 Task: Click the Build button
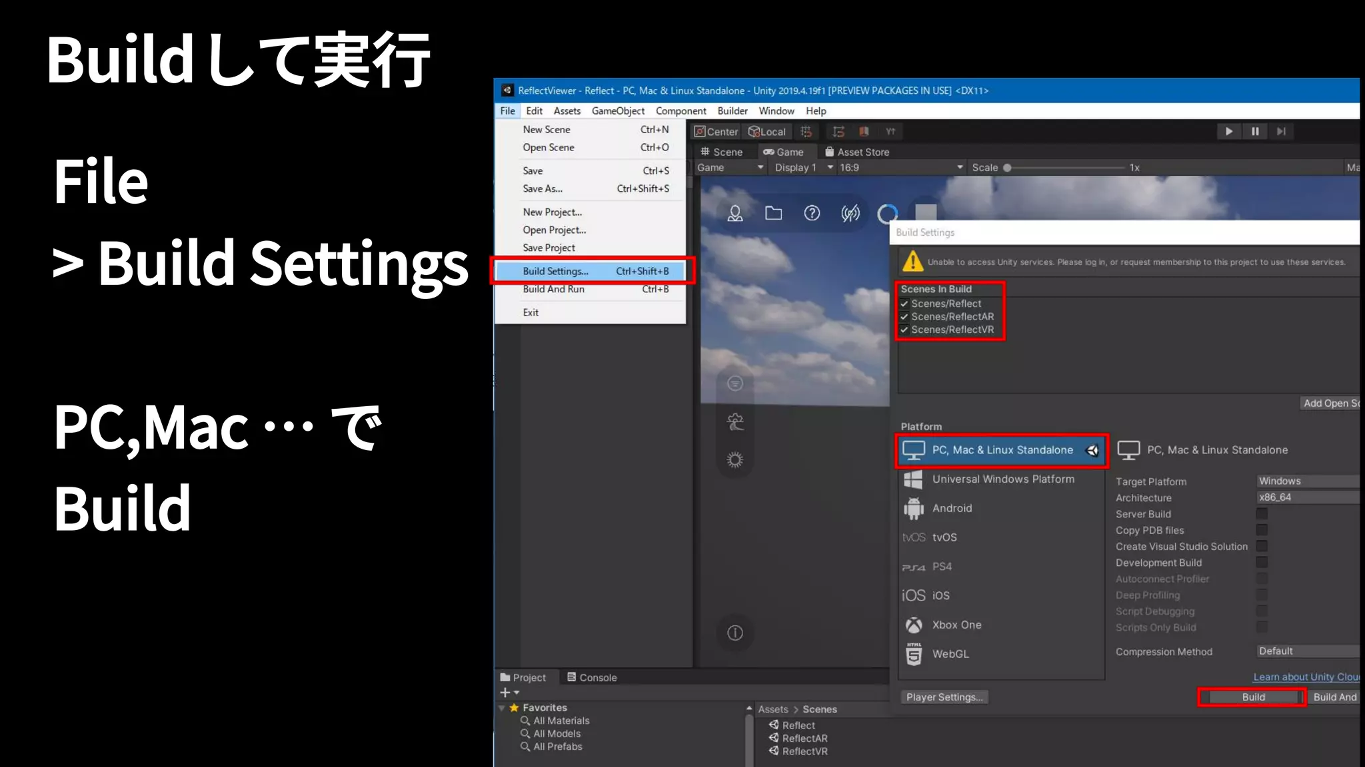click(1253, 697)
